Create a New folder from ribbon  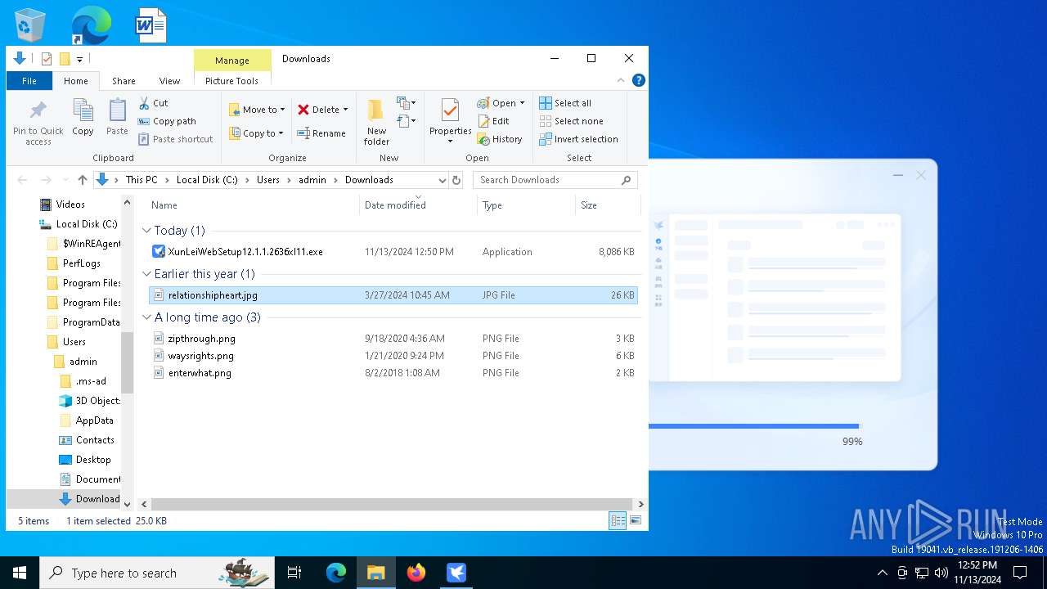pyautogui.click(x=376, y=123)
